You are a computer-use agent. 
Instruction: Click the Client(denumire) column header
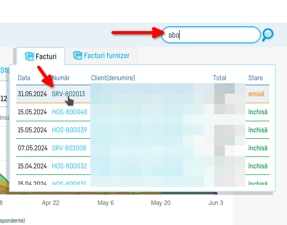(113, 78)
